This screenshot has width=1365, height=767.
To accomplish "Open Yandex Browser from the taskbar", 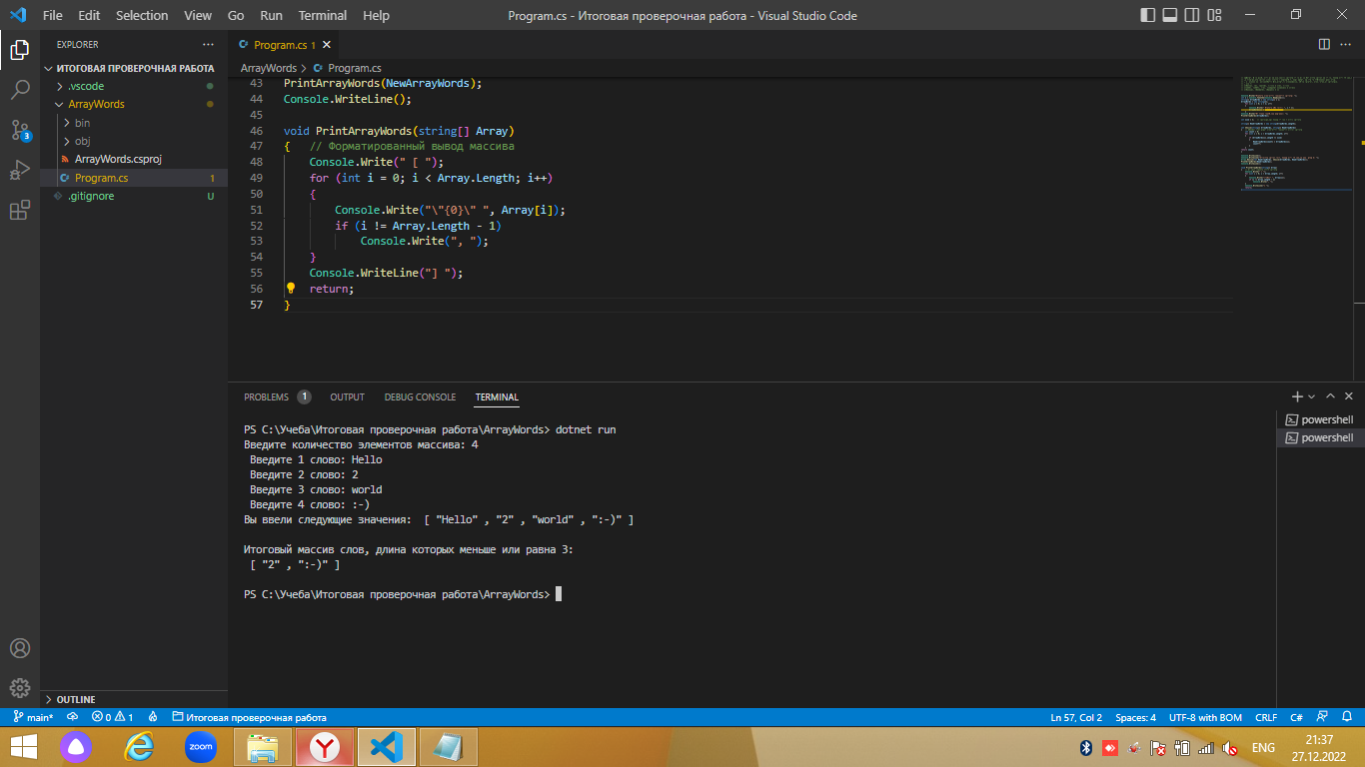I will [x=324, y=746].
